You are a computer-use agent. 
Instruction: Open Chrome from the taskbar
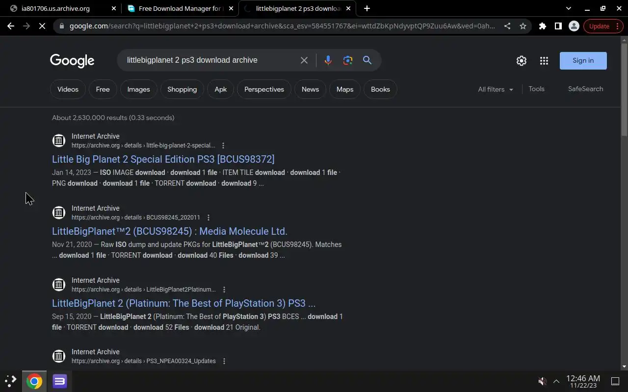[34, 381]
